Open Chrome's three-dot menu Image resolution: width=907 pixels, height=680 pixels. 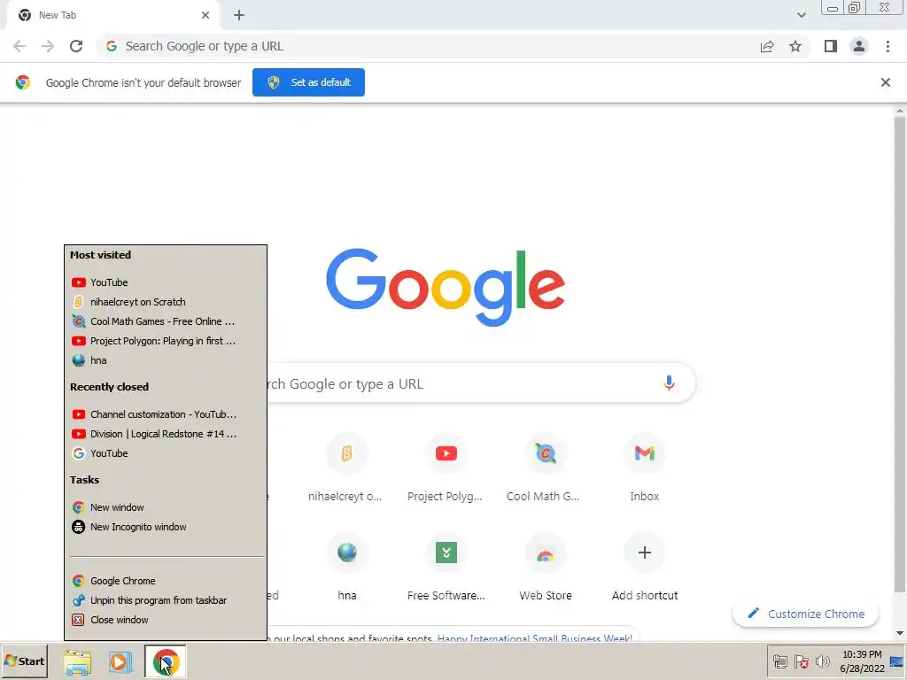(x=888, y=46)
